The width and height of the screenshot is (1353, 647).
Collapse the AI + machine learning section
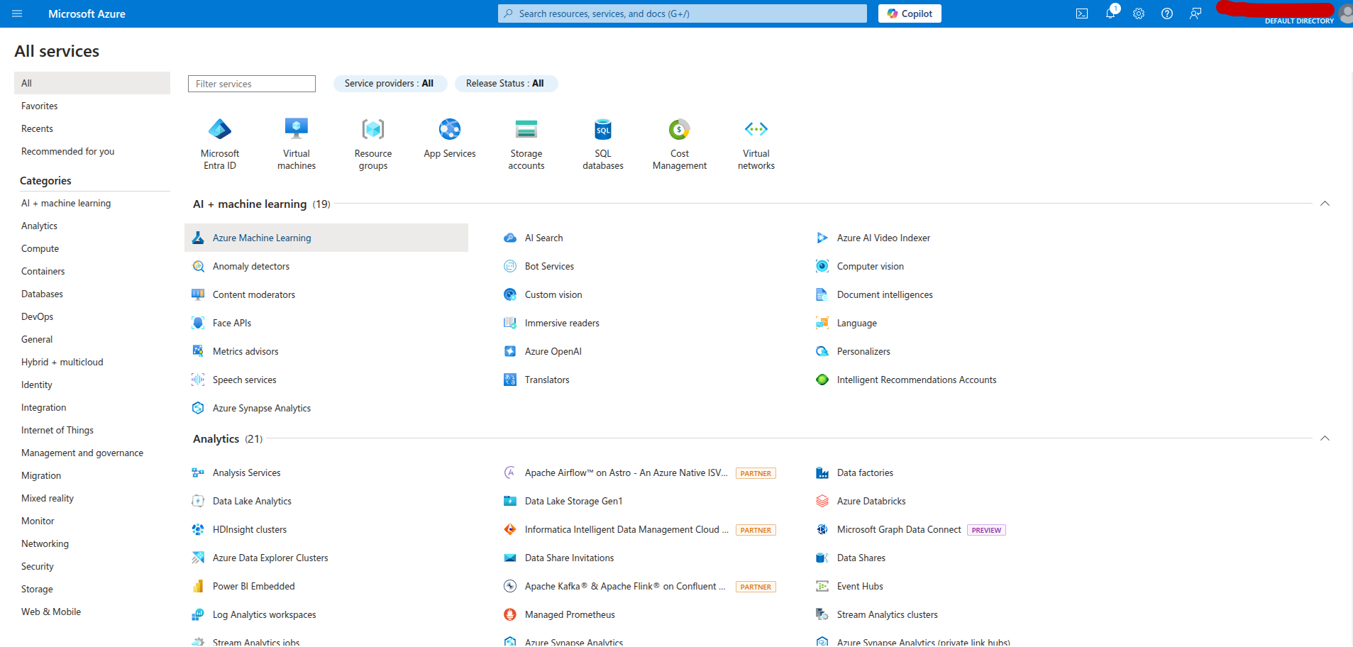(1325, 204)
